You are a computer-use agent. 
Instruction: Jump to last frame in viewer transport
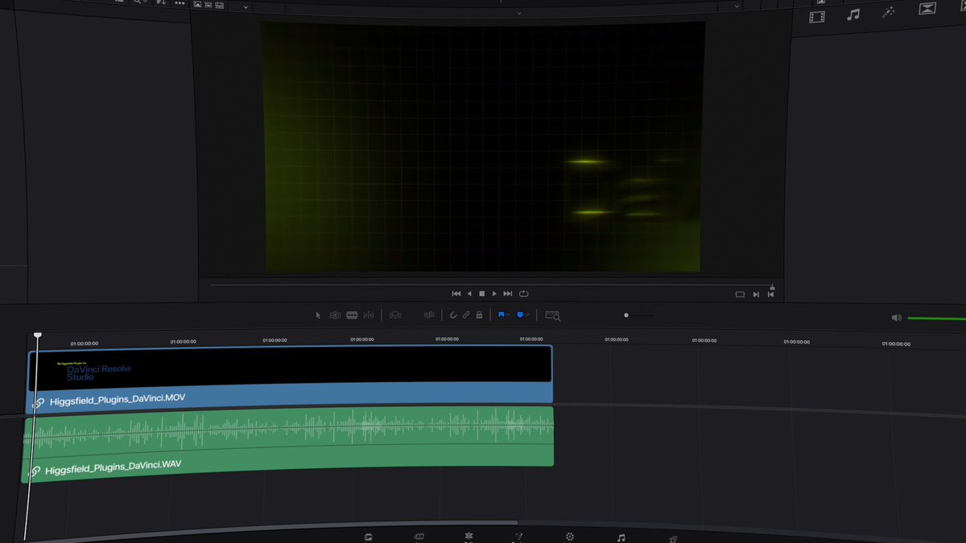pos(508,294)
